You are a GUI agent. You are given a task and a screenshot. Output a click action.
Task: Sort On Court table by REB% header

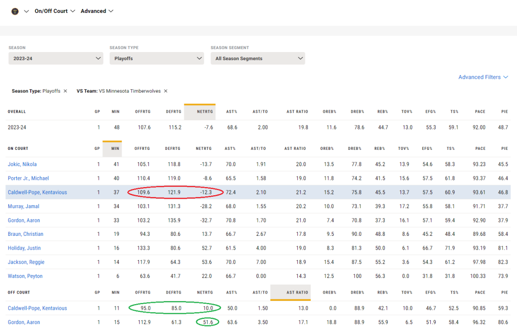click(380, 148)
